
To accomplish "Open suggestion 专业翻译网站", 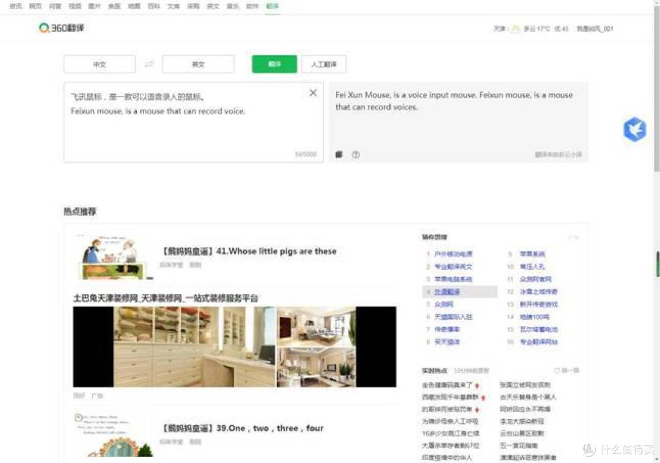I will pyautogui.click(x=539, y=342).
